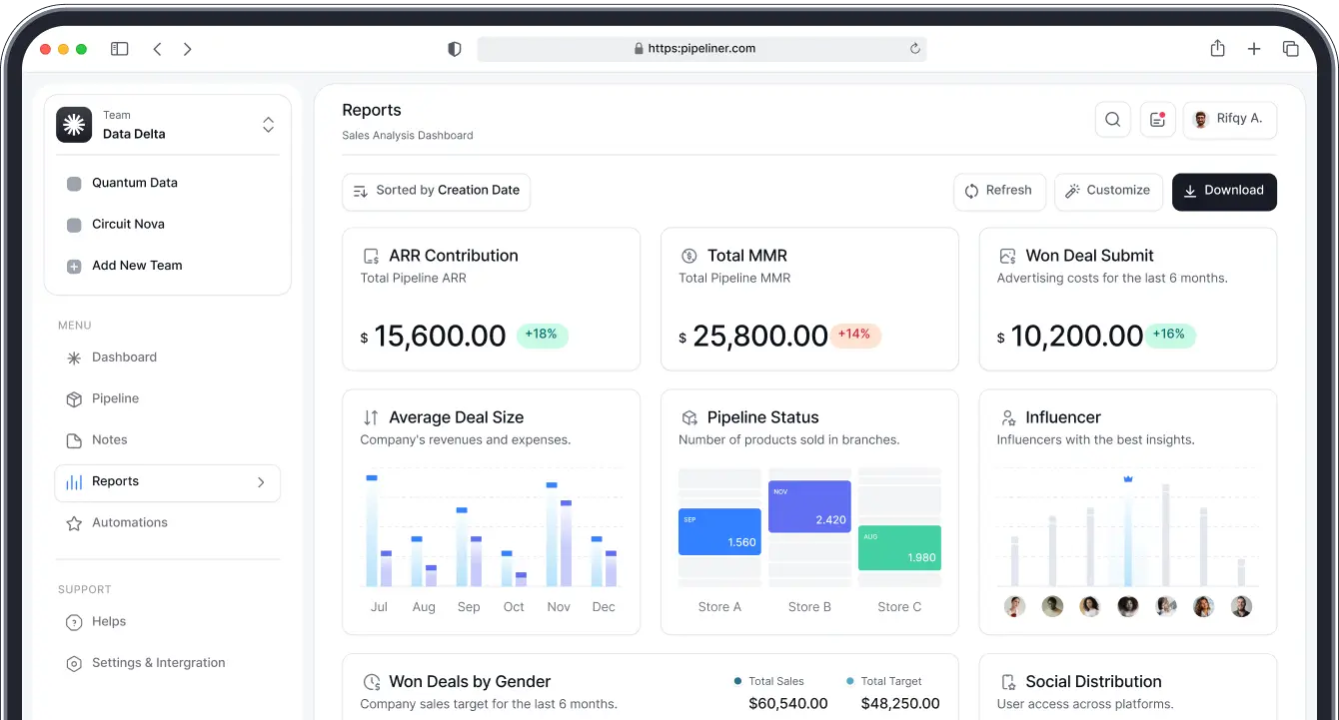Click the Influencer card icon
Screen dimensions: 1339x720
point(1007,418)
